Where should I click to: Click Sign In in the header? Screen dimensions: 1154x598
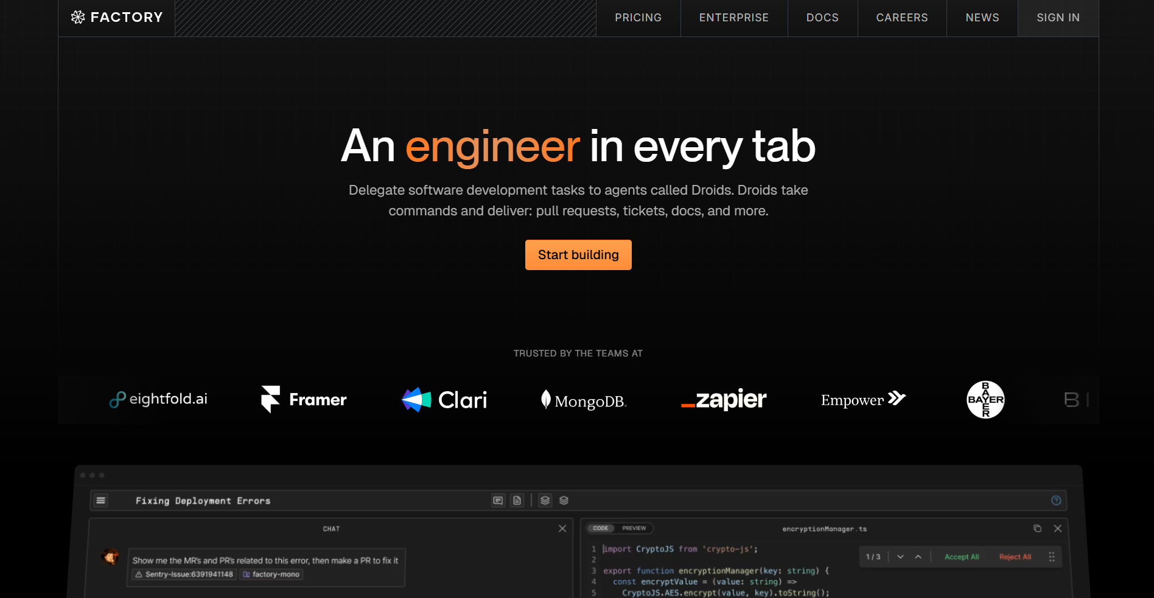coord(1058,18)
